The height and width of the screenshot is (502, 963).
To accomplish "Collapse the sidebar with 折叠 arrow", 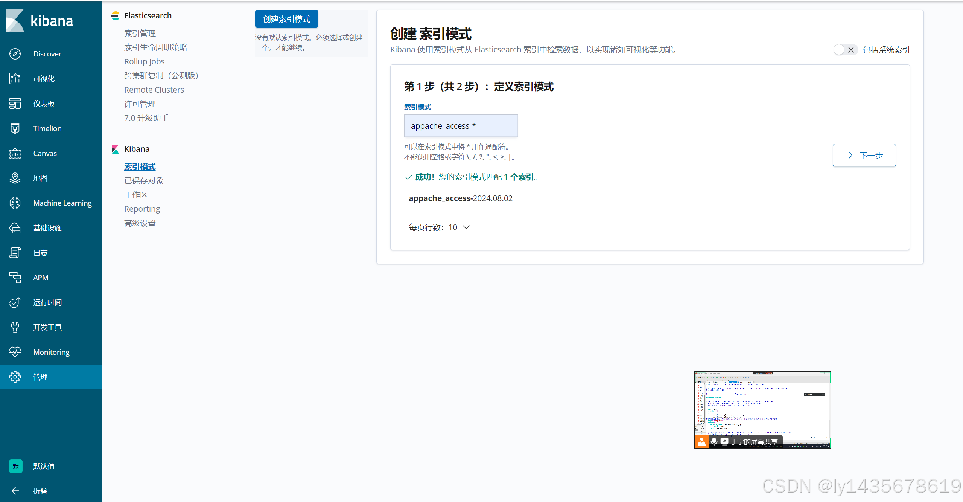I will pyautogui.click(x=15, y=491).
